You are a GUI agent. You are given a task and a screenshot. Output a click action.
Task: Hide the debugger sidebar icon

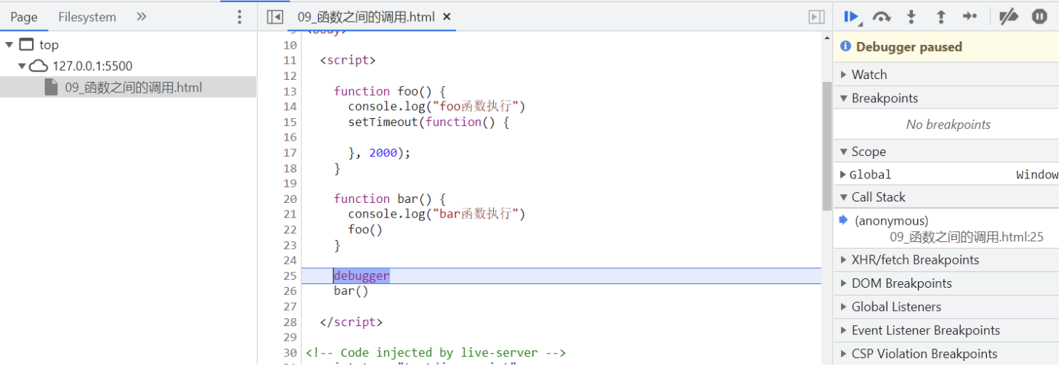[816, 17]
